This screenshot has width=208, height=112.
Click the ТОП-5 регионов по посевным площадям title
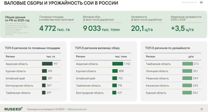click(x=32, y=48)
